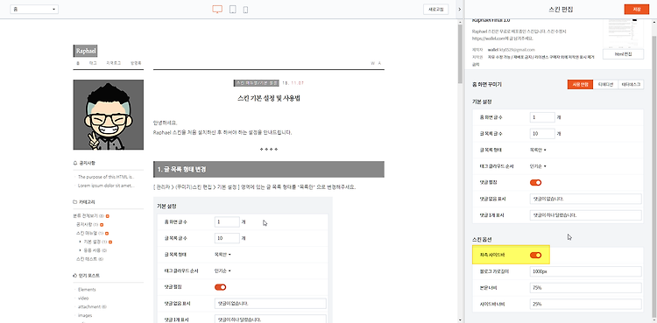The width and height of the screenshot is (657, 323).
Task: Edit 홈 화면 글 수 field in editor panel
Action: [542, 117]
